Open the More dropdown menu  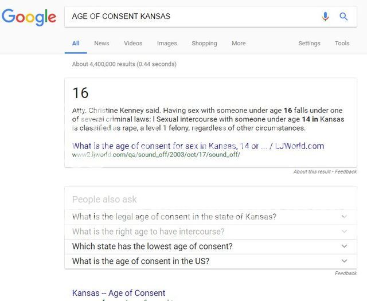coord(239,44)
